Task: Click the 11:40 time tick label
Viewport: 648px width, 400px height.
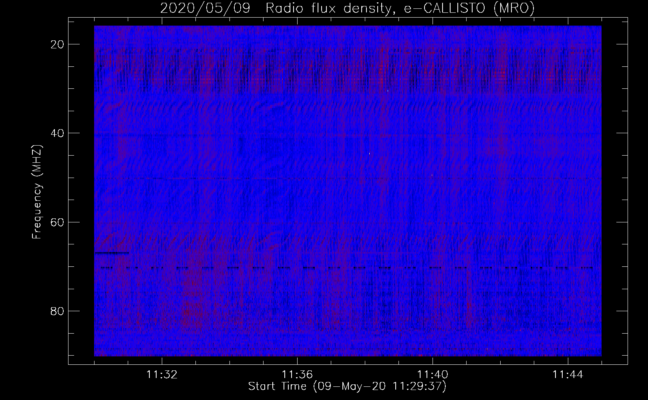Action: [433, 375]
